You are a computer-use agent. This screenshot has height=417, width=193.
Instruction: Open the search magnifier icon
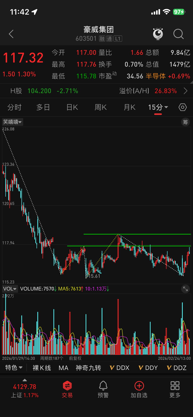coord(178,34)
